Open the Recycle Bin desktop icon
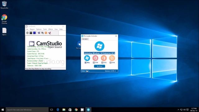Image resolution: width=199 pixels, height=112 pixels. click(x=4, y=5)
